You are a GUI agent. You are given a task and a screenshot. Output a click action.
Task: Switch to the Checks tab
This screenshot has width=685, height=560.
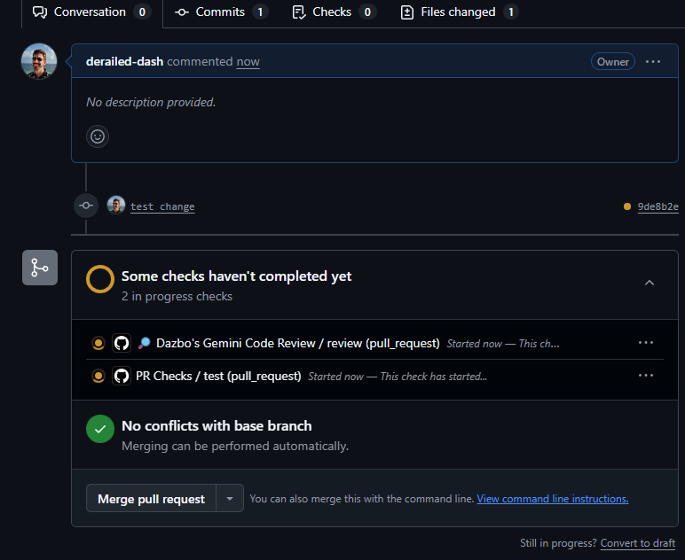point(334,12)
